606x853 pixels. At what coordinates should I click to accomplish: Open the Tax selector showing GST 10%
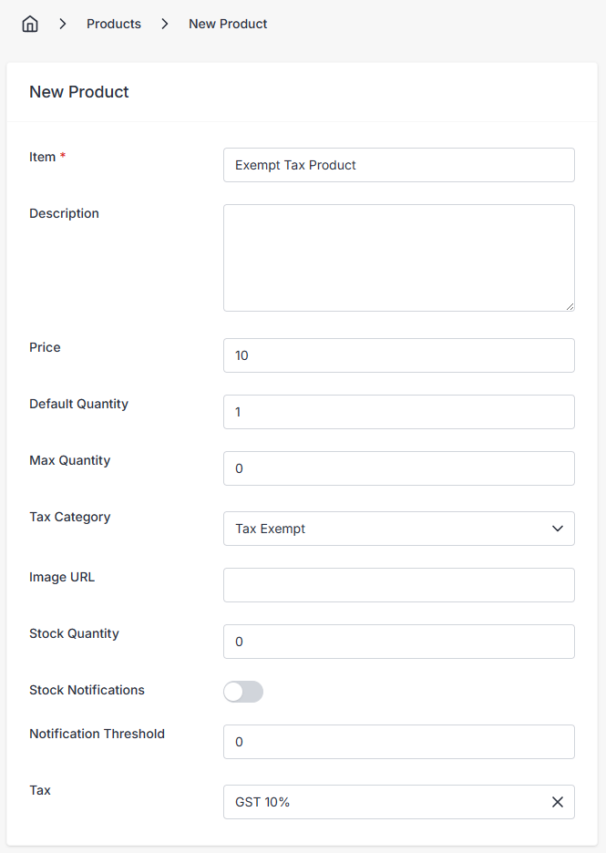pos(383,802)
